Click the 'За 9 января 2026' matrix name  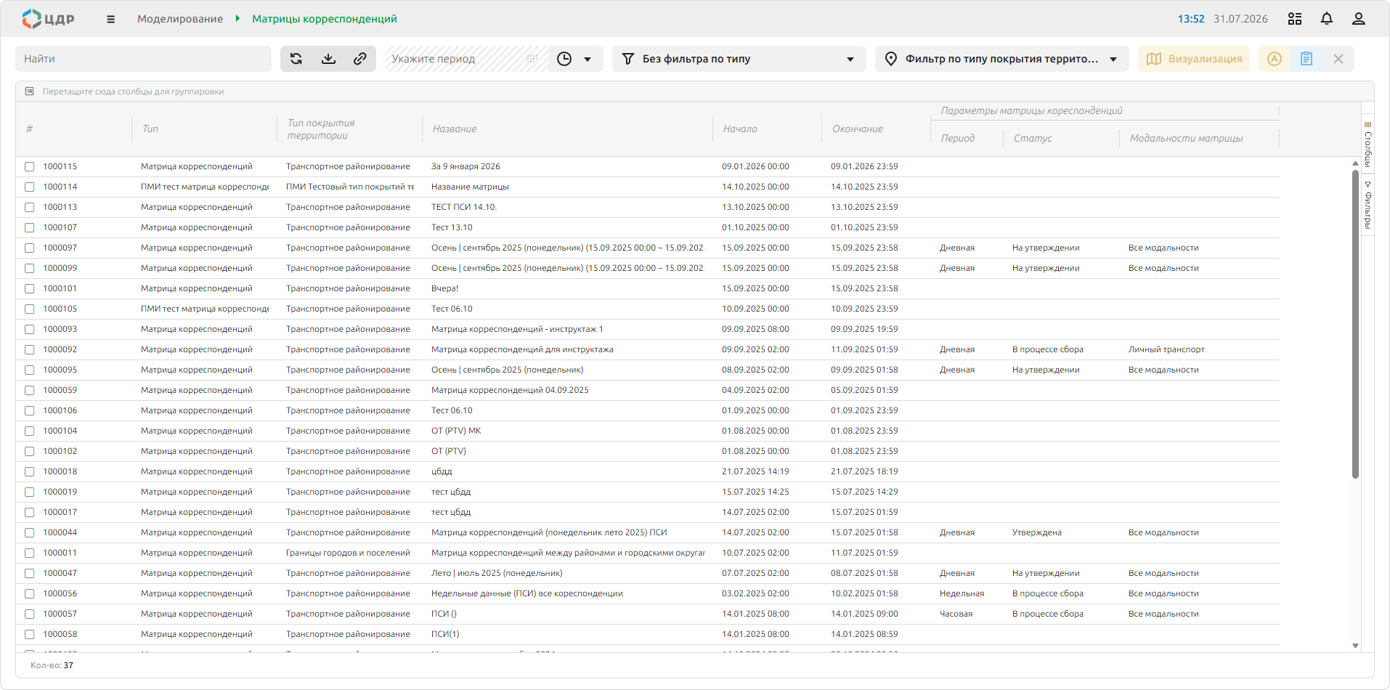click(x=466, y=167)
